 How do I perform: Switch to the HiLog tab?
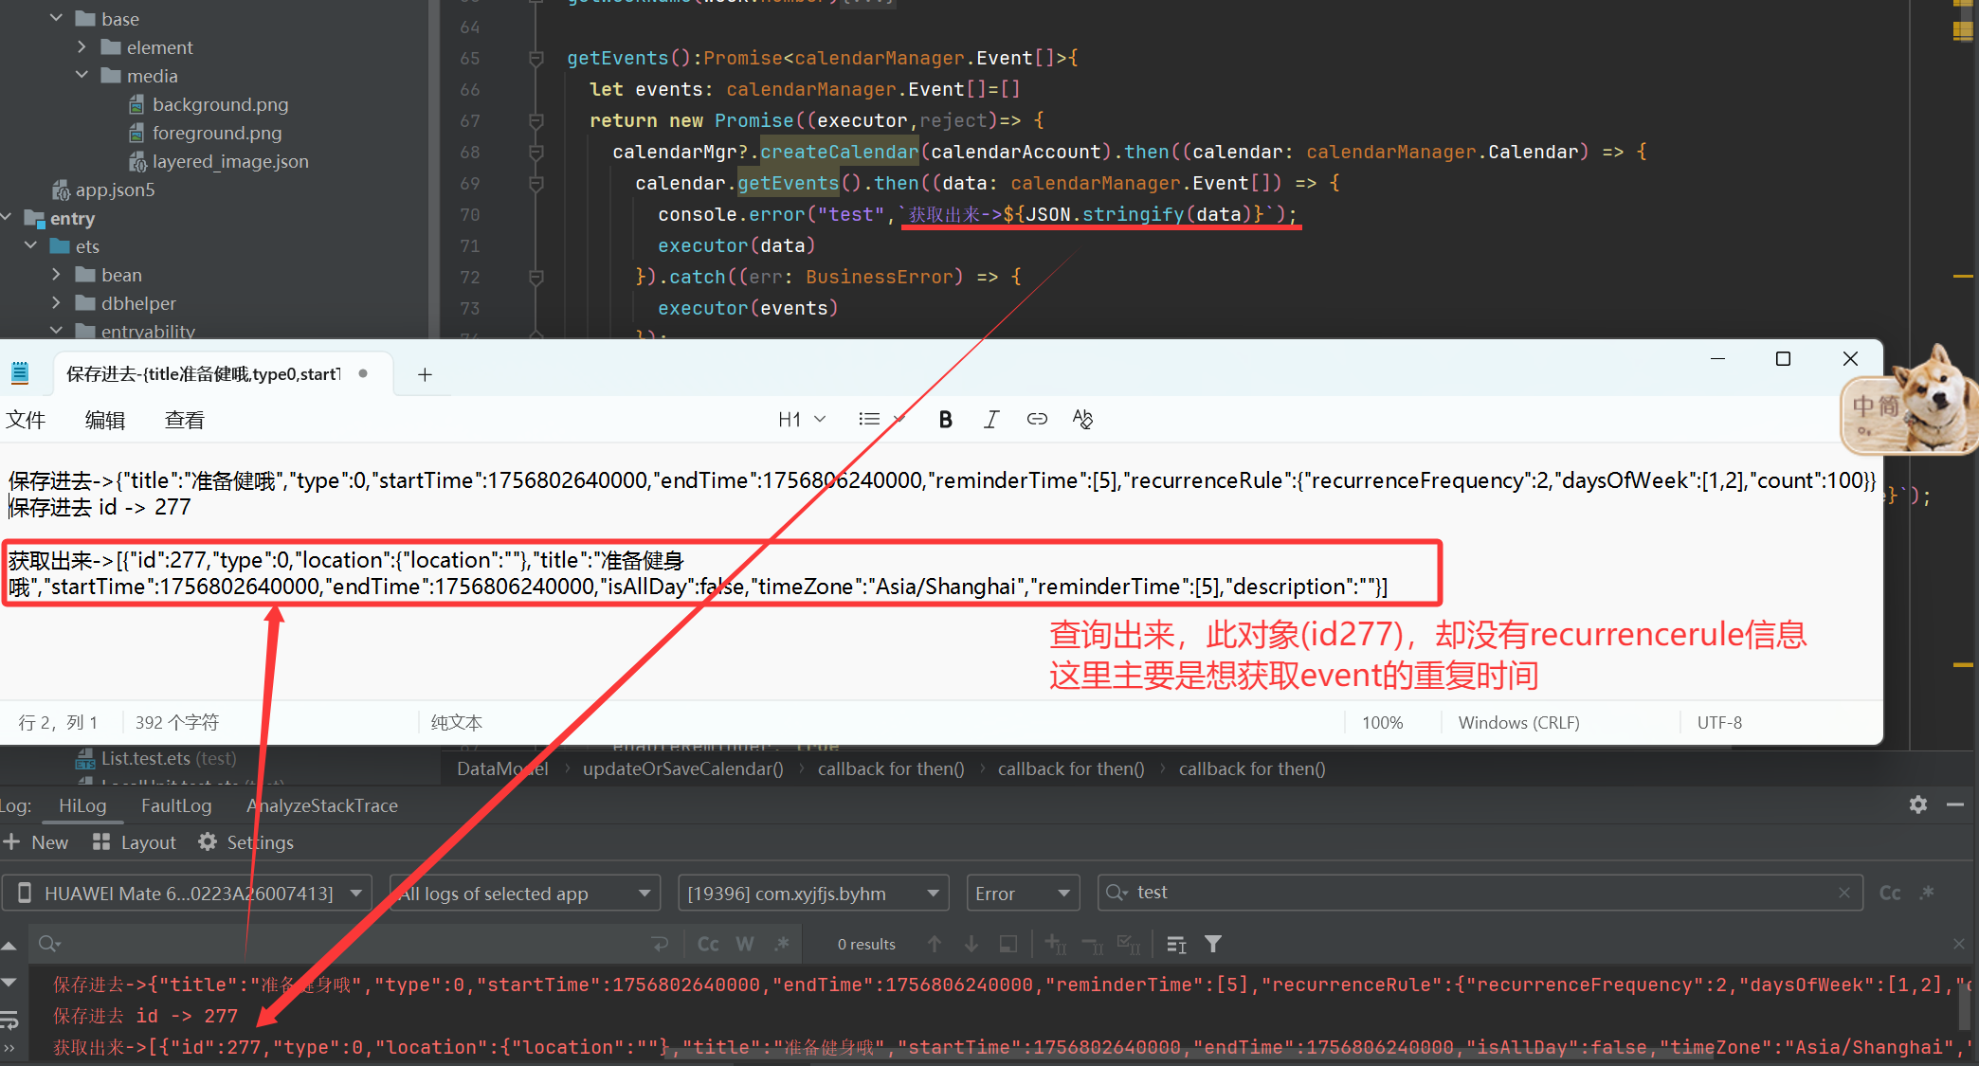tap(82, 805)
